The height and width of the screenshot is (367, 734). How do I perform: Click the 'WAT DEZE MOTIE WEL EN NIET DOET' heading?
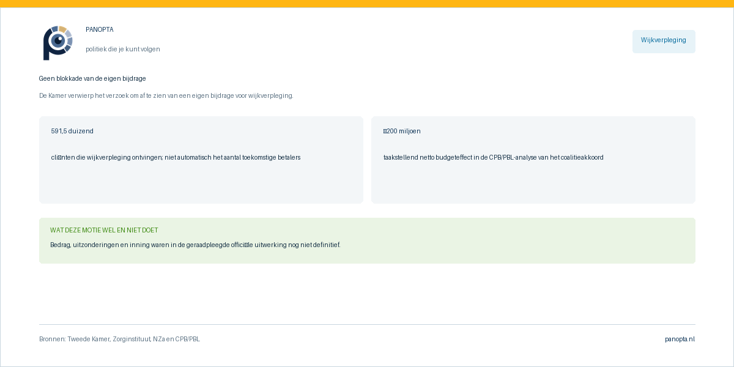tap(104, 231)
